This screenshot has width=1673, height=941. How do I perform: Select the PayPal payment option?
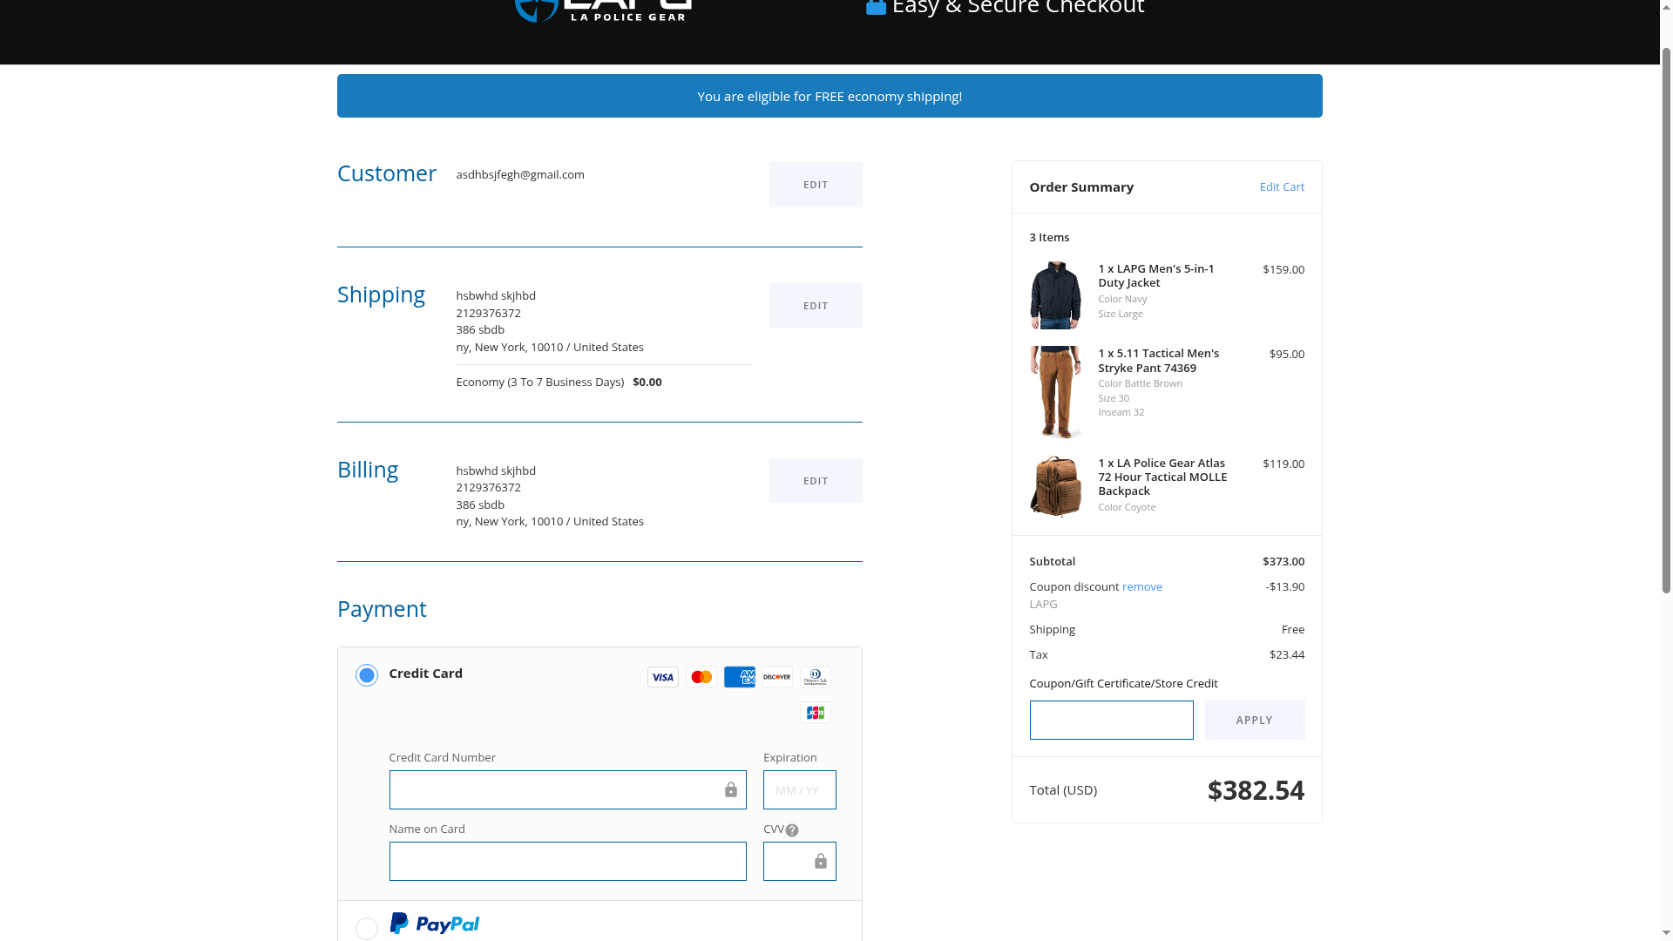pos(366,928)
